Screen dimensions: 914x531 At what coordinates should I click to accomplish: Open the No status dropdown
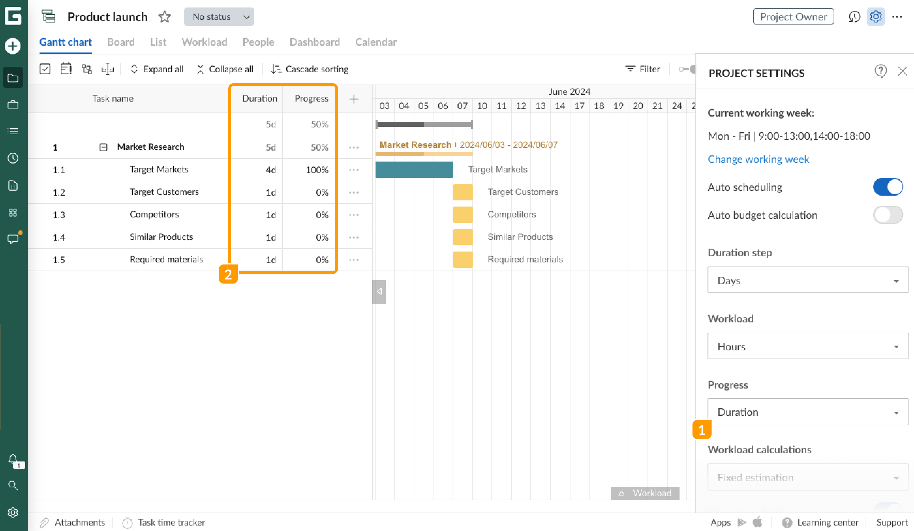(219, 17)
